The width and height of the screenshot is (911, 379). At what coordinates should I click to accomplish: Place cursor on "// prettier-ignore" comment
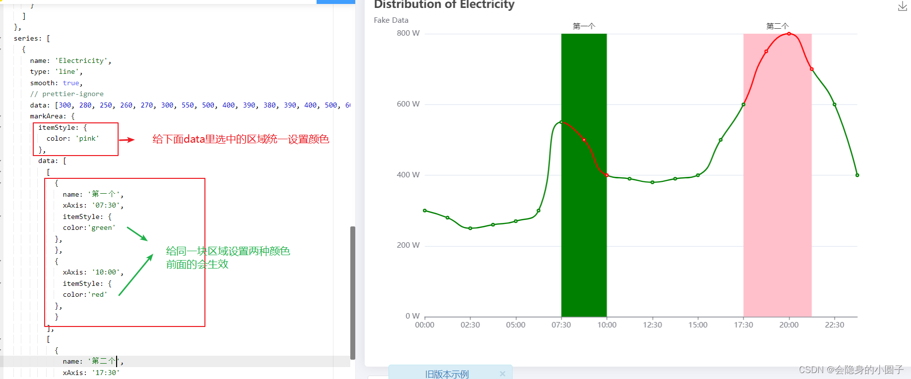(x=66, y=94)
